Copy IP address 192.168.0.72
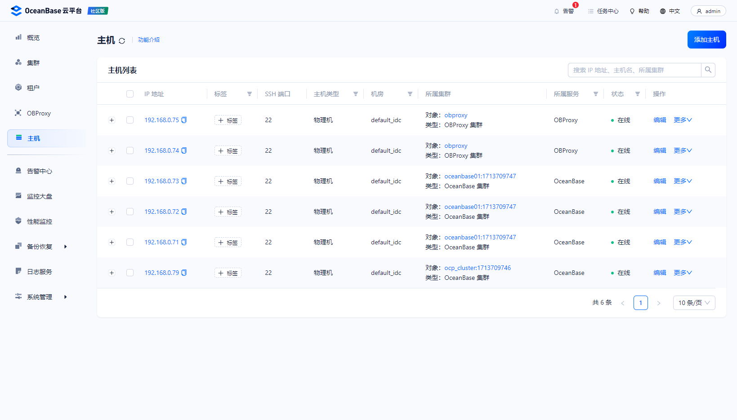The image size is (737, 420). pos(184,212)
